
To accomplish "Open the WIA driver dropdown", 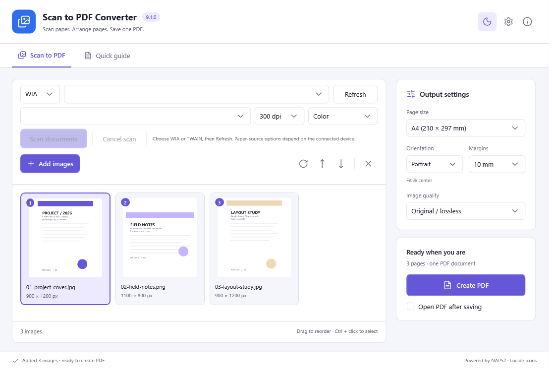I will pyautogui.click(x=40, y=94).
